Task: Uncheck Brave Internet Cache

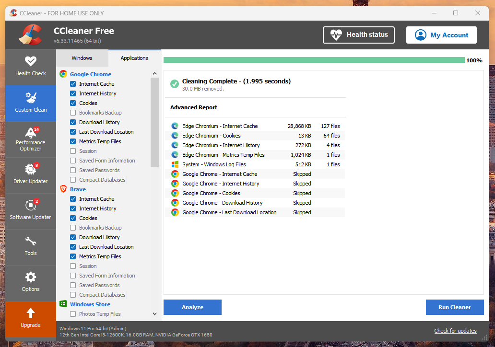Action: click(x=73, y=199)
